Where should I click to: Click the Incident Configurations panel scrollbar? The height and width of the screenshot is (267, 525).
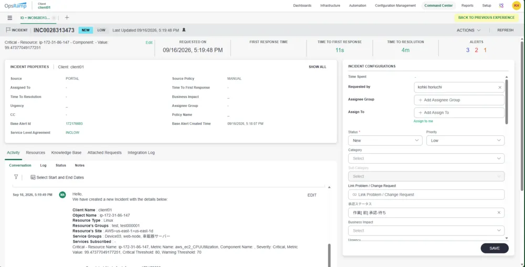[x=506, y=102]
